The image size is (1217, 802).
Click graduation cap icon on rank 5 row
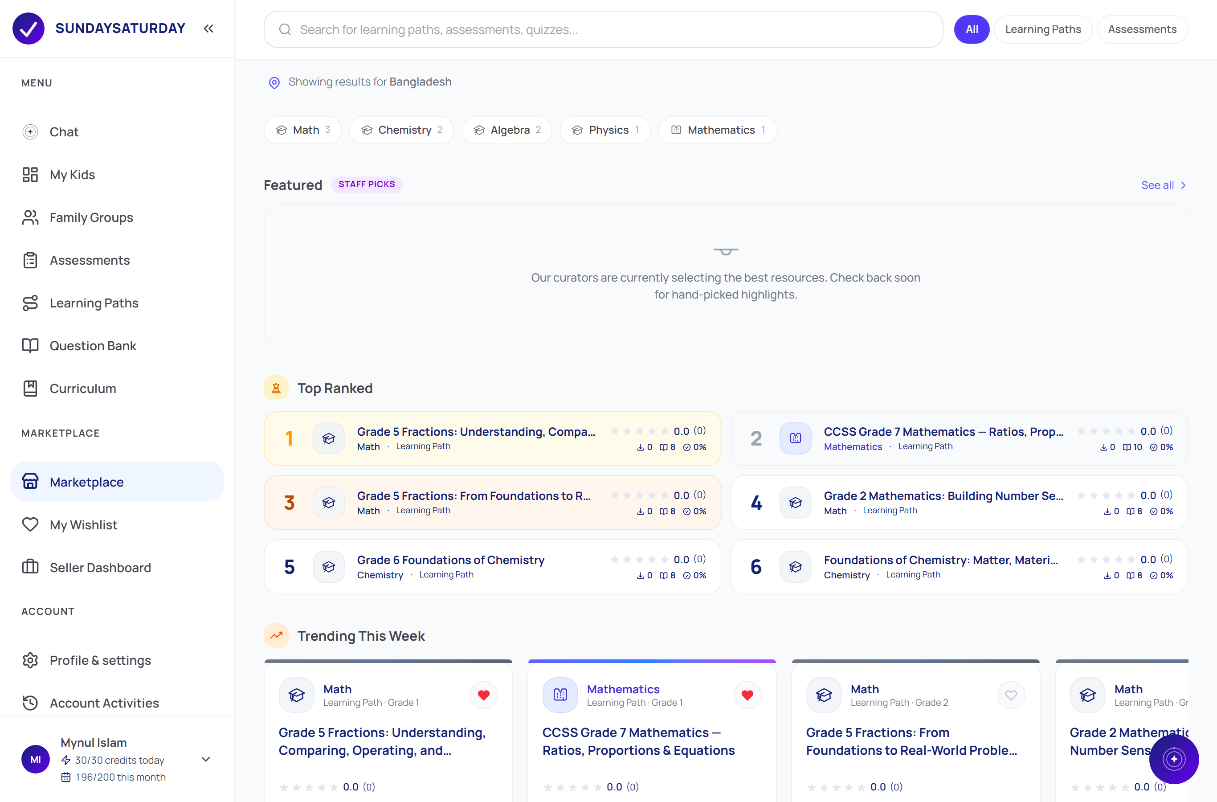pyautogui.click(x=329, y=567)
